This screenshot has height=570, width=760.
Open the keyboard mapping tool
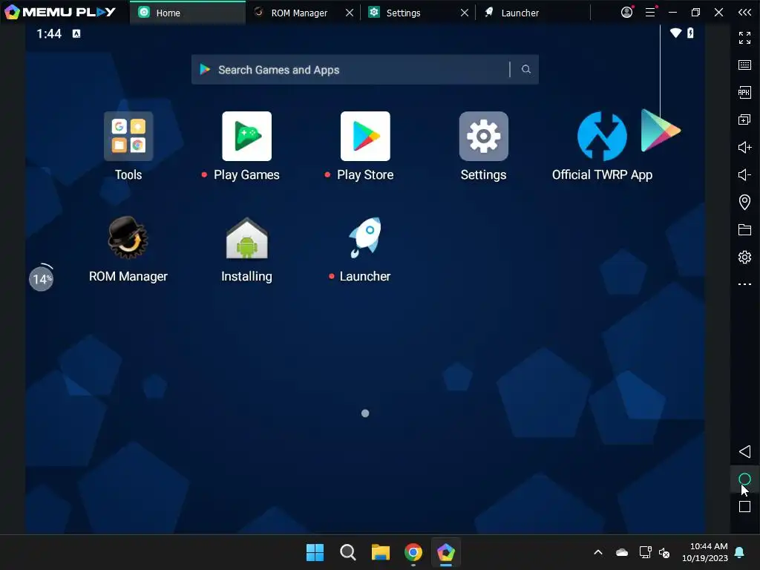pyautogui.click(x=744, y=65)
